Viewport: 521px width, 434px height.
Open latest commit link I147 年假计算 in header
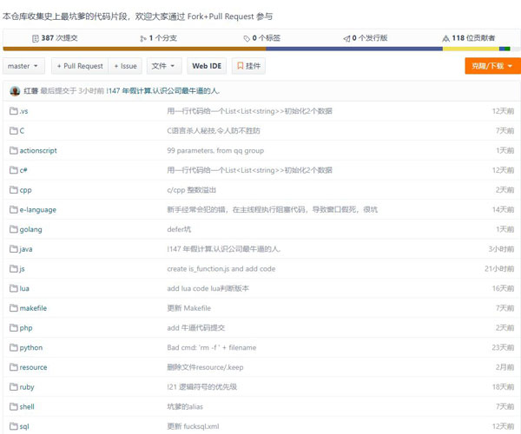[x=163, y=90]
